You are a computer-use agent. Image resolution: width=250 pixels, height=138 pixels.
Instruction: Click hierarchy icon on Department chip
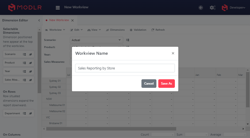point(24,113)
